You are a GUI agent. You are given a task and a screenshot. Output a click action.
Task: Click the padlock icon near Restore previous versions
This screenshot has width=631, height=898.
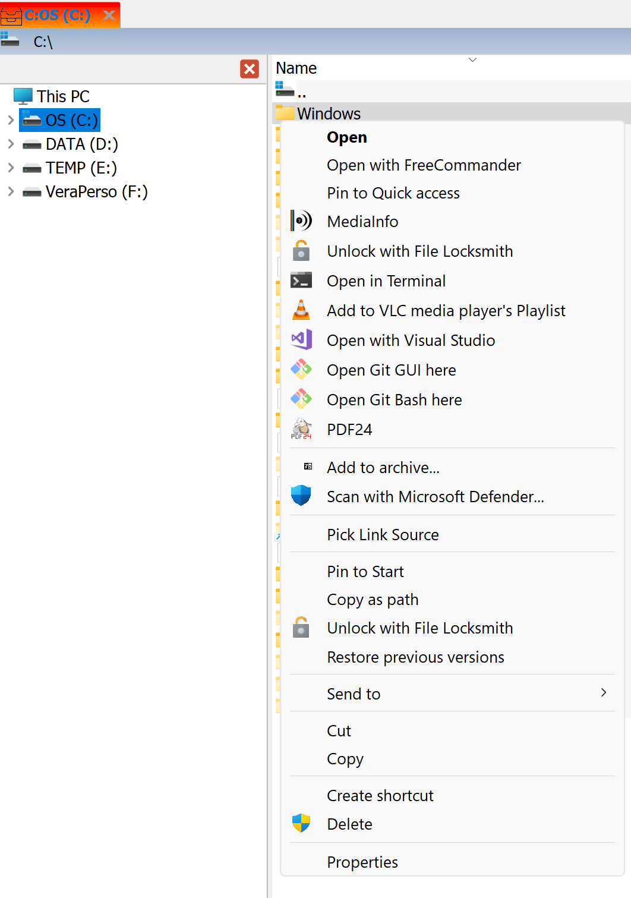pos(301,627)
